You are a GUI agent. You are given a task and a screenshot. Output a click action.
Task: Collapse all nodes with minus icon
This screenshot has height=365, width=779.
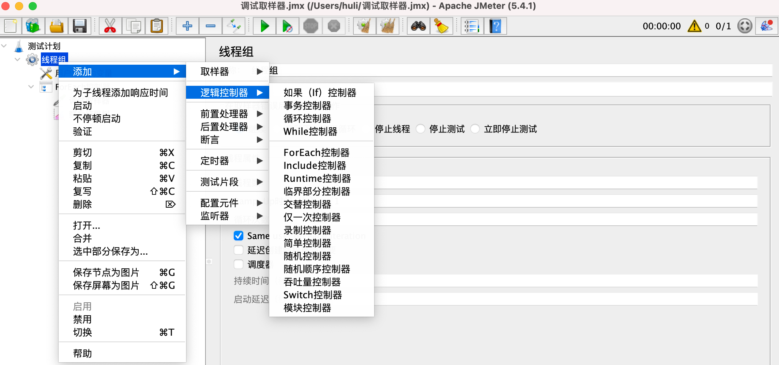(x=210, y=26)
